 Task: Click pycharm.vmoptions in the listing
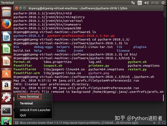[144, 66]
